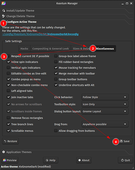Switch to the Hacks tab
Image resolution: width=135 pixels, height=170 pixels.
[x=24, y=49]
